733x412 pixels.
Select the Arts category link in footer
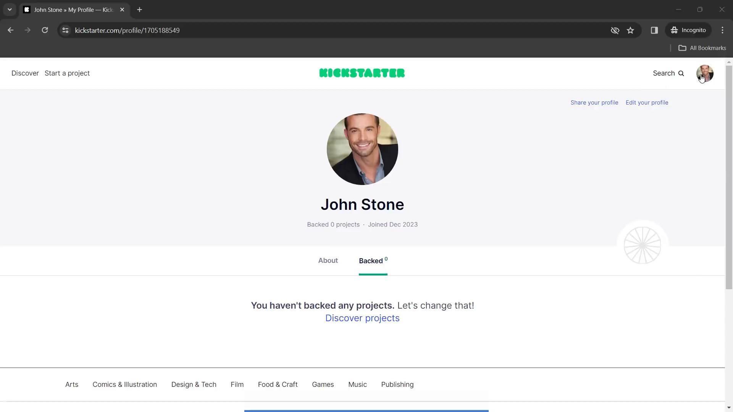coord(71,384)
